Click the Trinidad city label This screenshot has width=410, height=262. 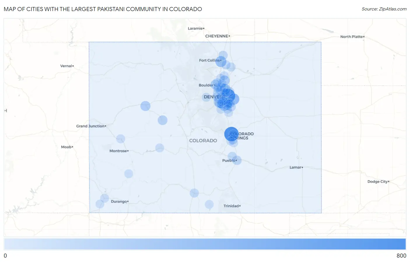[x=231, y=206]
